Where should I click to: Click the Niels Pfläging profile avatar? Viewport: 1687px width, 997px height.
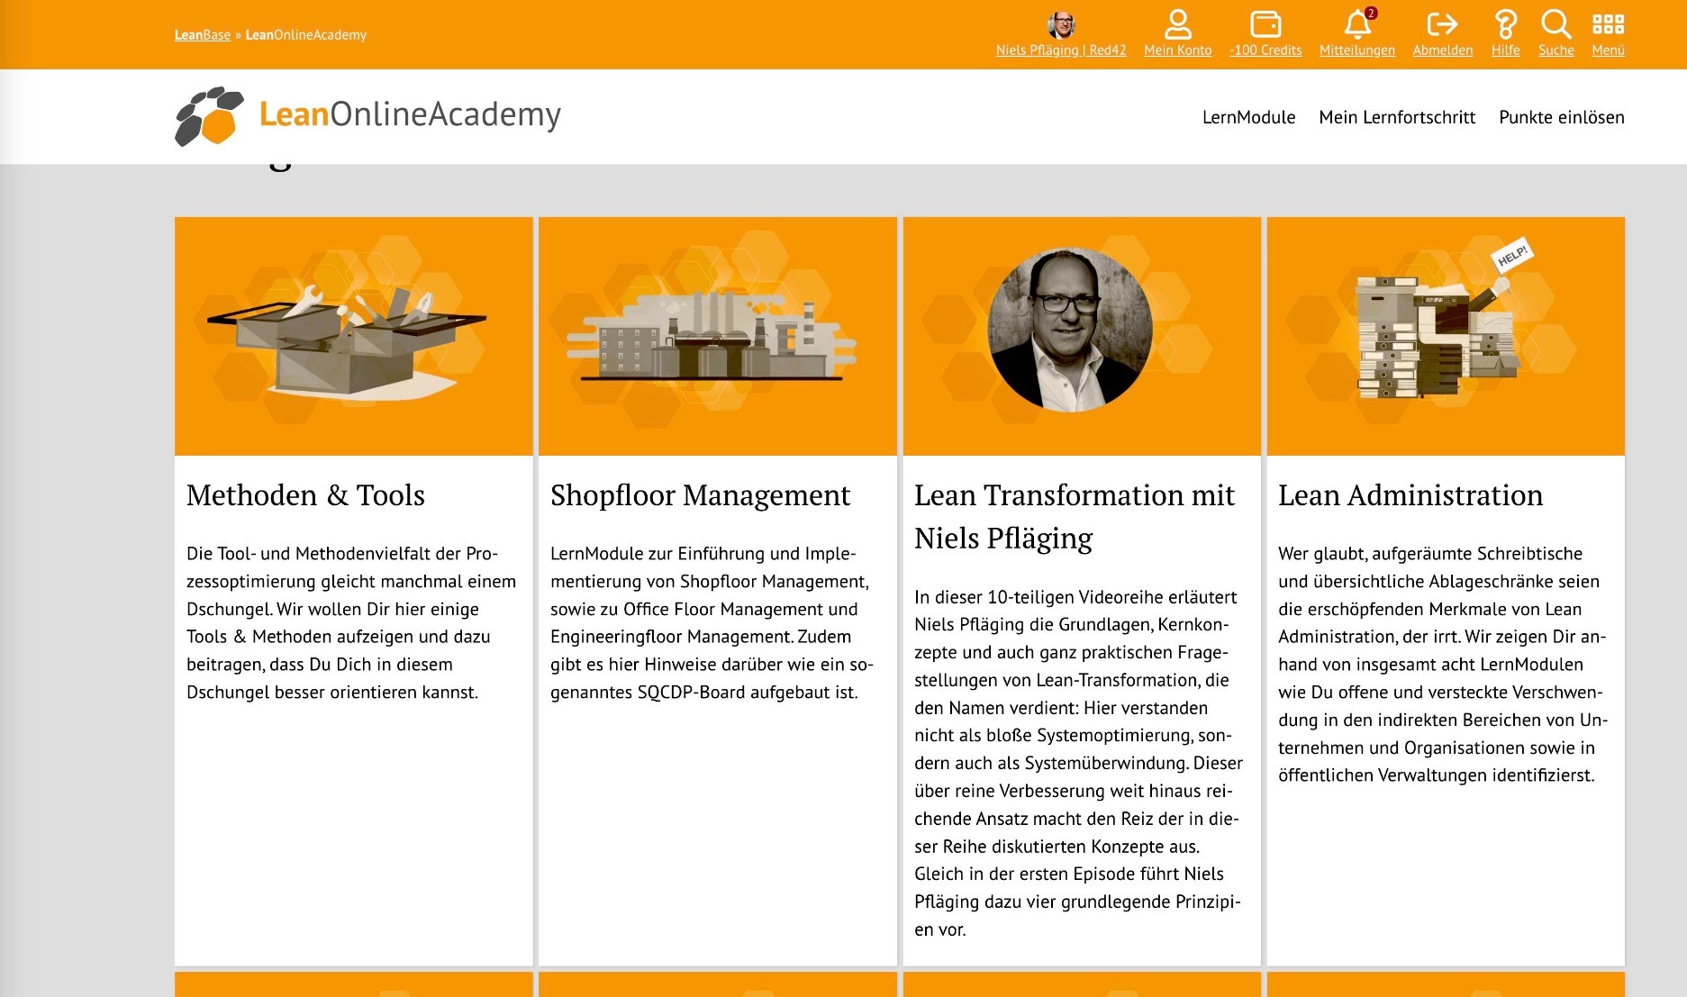click(x=1061, y=24)
